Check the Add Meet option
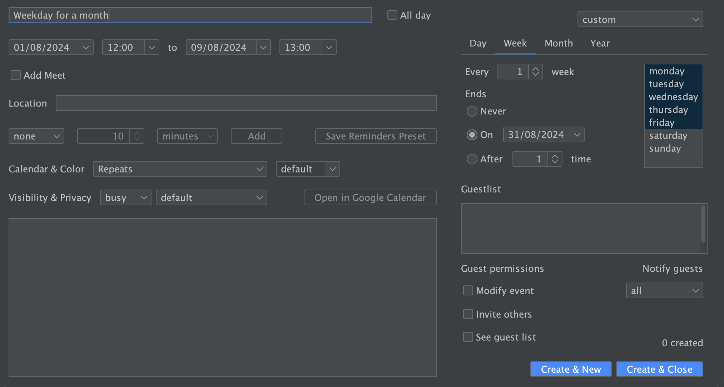 [15, 75]
